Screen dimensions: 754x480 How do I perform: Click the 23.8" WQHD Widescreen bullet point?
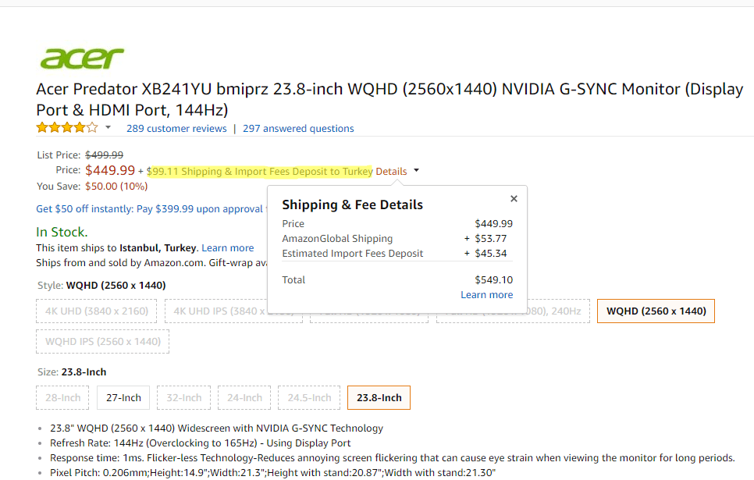216,428
